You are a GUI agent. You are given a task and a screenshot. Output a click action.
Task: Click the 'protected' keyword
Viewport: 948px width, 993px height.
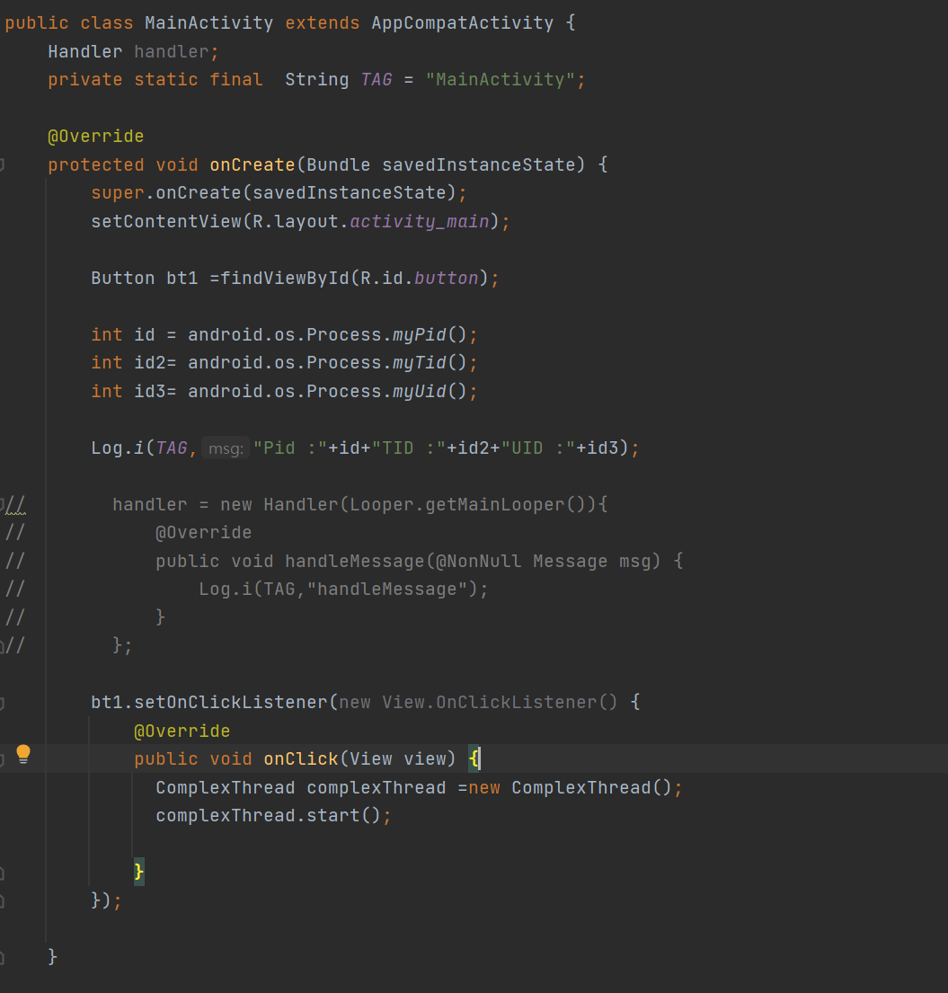tap(96, 164)
